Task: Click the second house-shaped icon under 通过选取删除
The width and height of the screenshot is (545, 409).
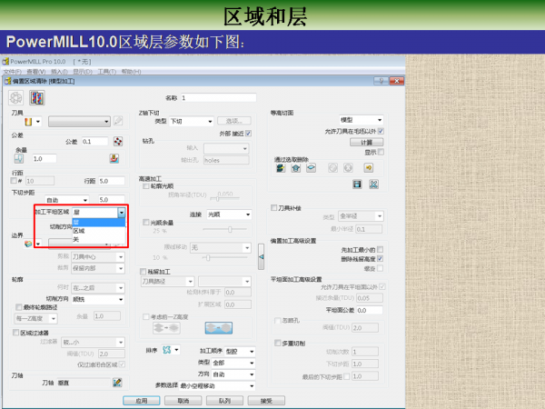Action: click(x=296, y=168)
